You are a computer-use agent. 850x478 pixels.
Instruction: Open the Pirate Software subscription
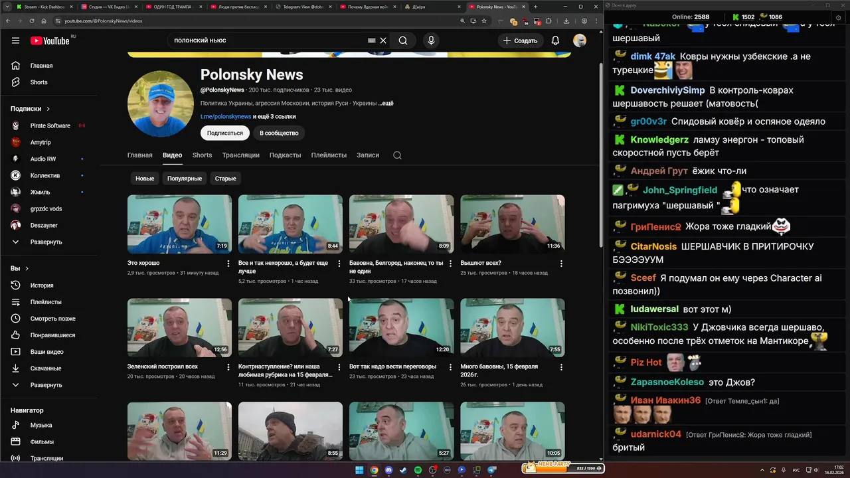pyautogui.click(x=50, y=125)
